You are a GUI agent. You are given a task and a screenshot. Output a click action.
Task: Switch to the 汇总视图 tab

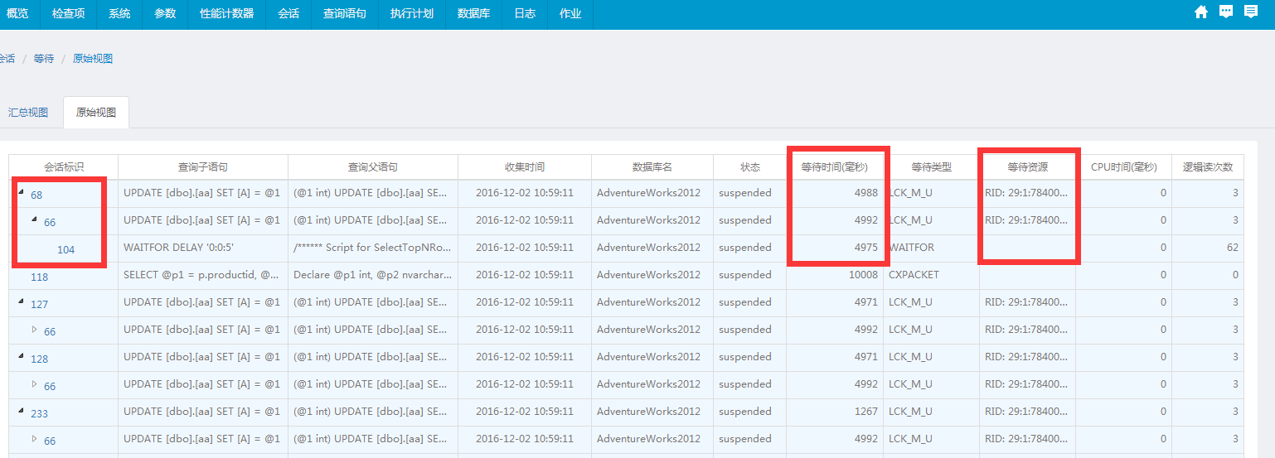click(28, 113)
